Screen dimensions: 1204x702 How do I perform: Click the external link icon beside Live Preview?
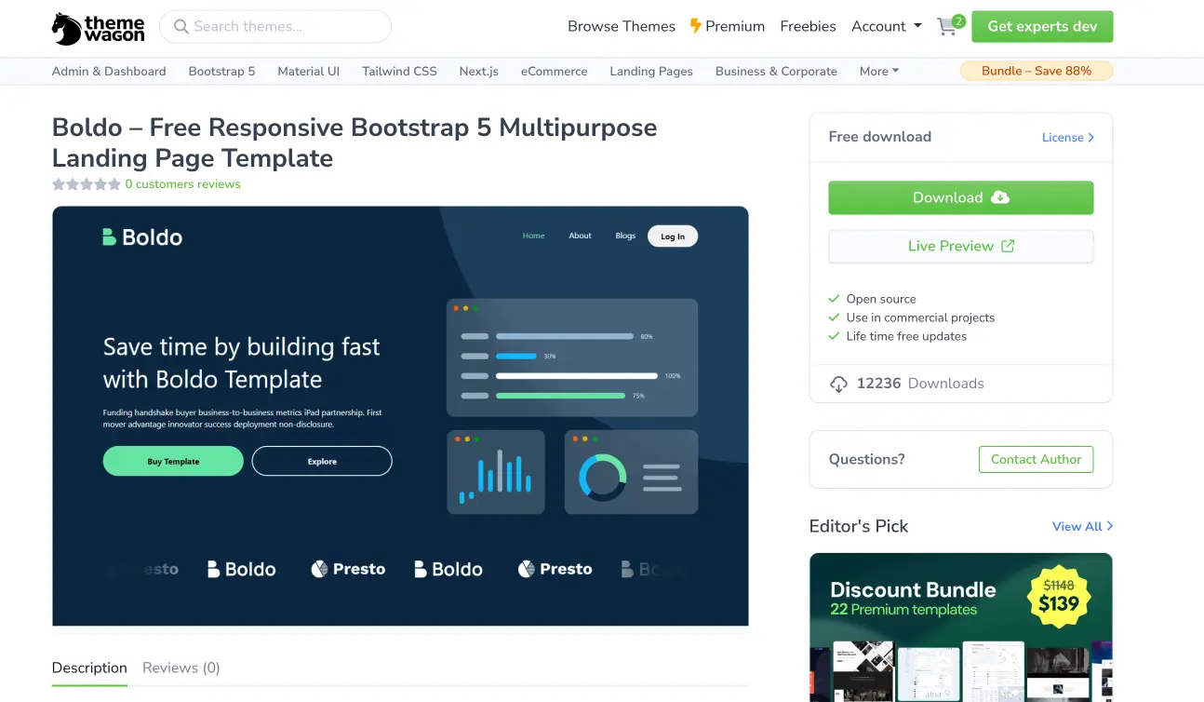click(1008, 246)
